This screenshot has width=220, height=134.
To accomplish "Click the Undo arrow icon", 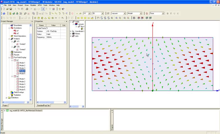I will click(35, 9).
